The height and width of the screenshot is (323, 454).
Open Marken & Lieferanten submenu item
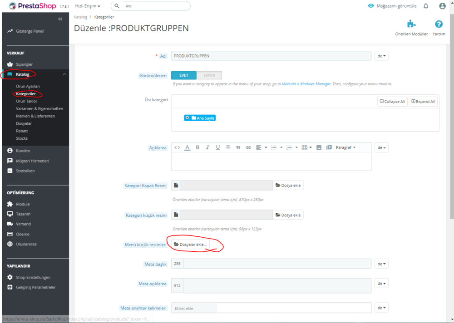(35, 116)
